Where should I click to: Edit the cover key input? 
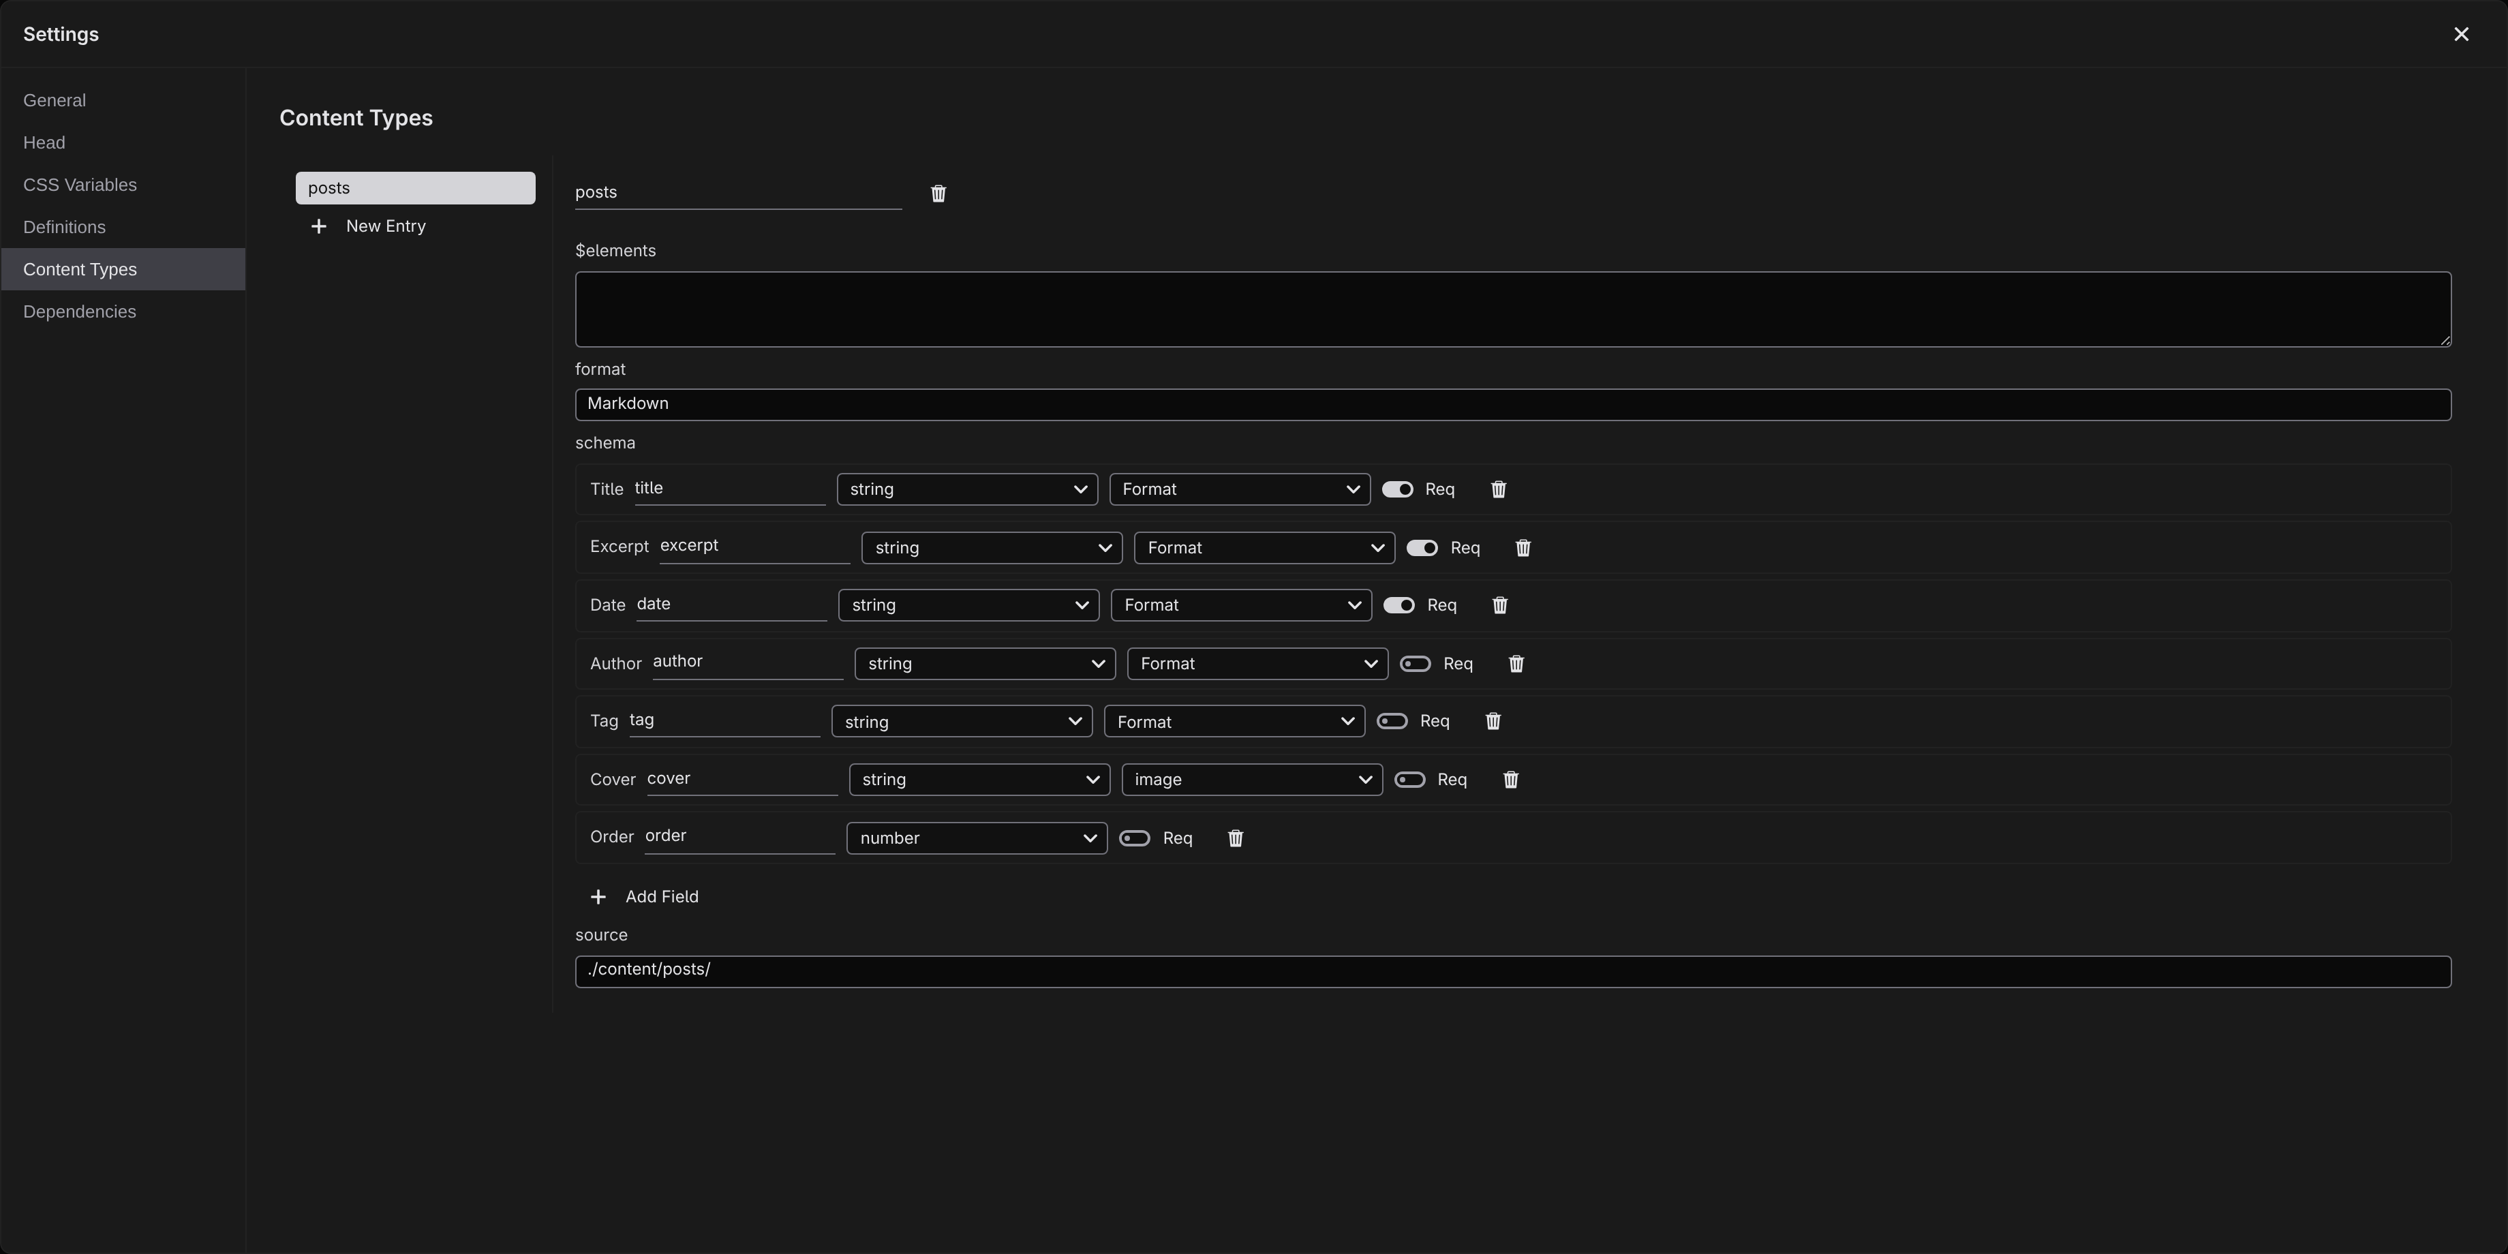point(743,779)
